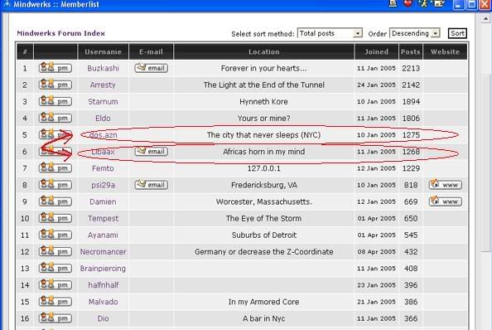Screen dimensions: 492x330
Task: Open Damien's www website icon
Action: point(446,201)
